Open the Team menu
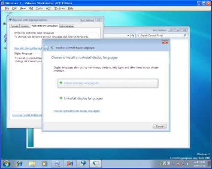The image size is (212, 169). [39, 8]
